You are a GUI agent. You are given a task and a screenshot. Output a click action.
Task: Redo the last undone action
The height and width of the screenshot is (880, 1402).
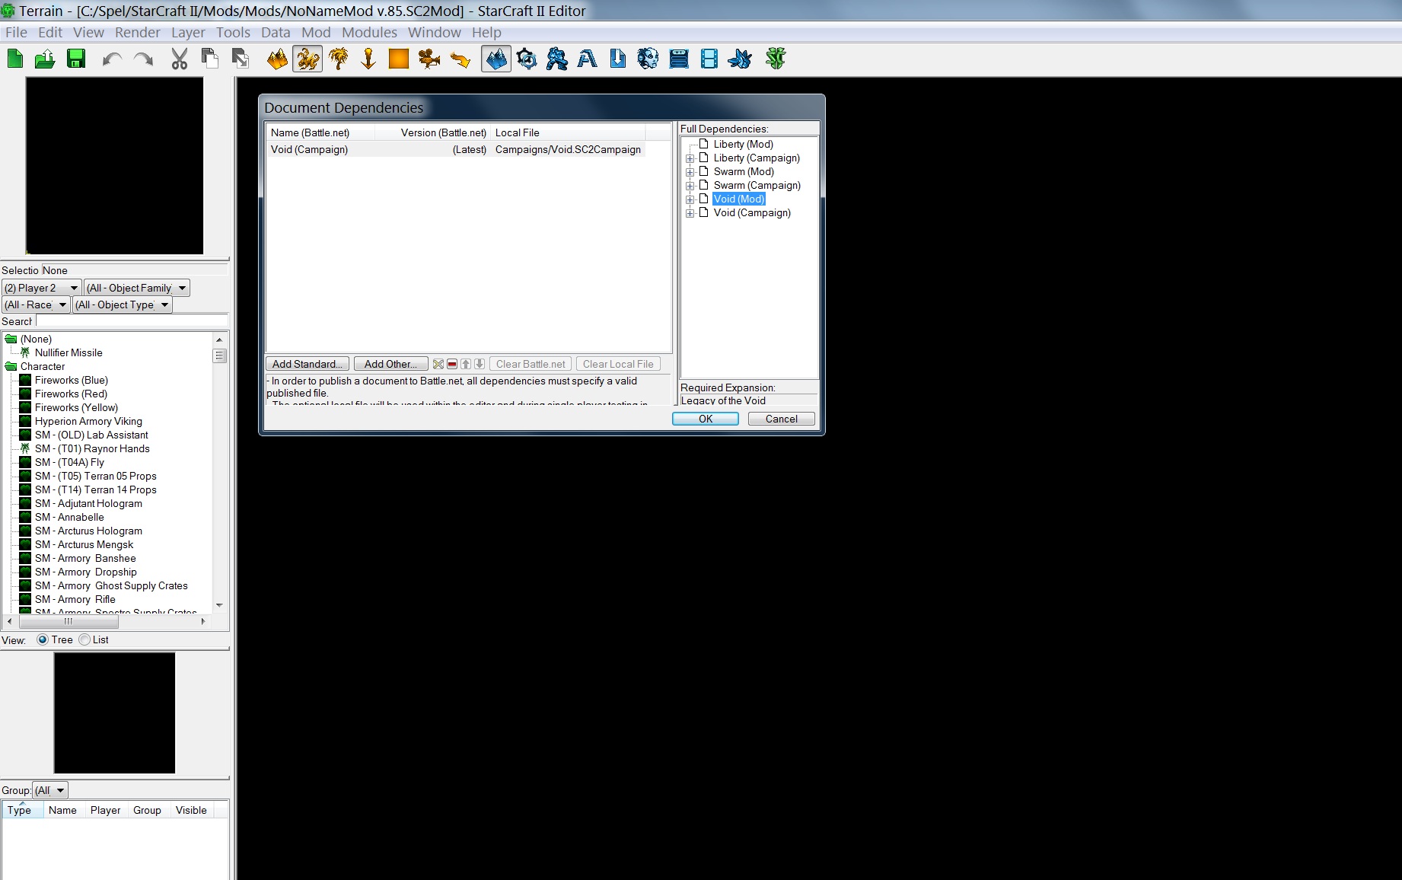click(143, 59)
